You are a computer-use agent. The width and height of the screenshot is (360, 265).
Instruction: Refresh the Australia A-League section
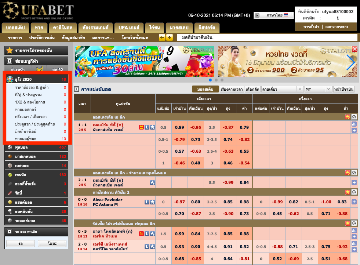coord(354,117)
